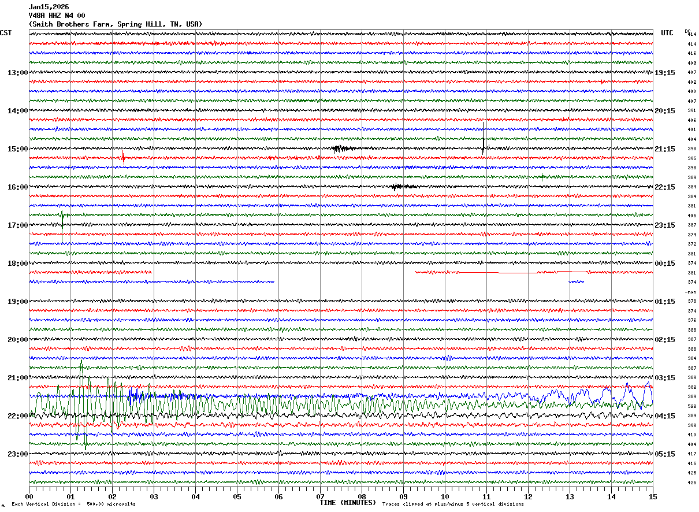Click the -nan value in the DC column
The width and height of the screenshot is (699, 512).
tap(691, 292)
